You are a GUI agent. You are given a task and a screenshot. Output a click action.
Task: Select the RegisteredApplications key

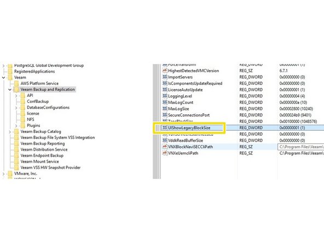click(34, 72)
